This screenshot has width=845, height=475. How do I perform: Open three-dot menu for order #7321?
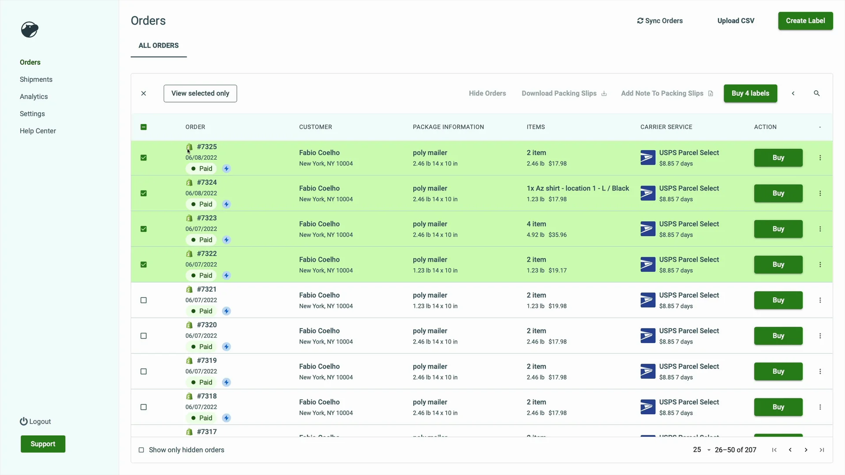click(820, 300)
